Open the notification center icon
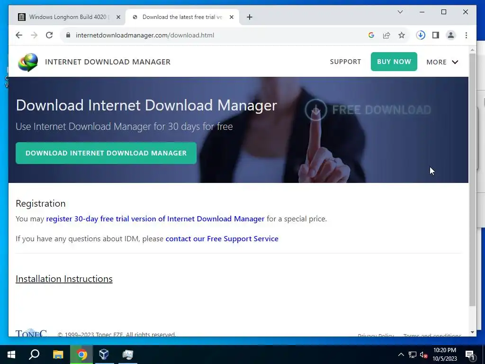This screenshot has height=364, width=485. pyautogui.click(x=470, y=355)
